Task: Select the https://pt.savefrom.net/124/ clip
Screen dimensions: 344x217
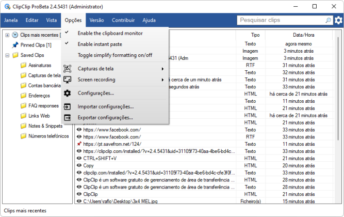Action: 112,144
